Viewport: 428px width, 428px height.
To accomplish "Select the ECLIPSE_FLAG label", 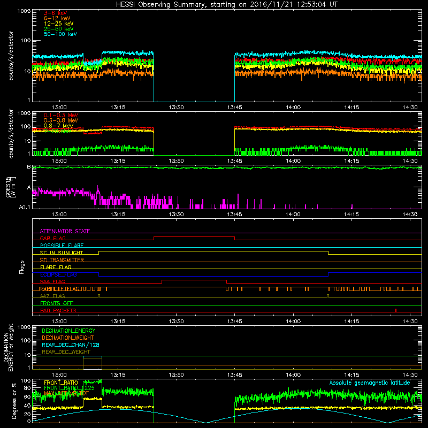I will coord(58,274).
